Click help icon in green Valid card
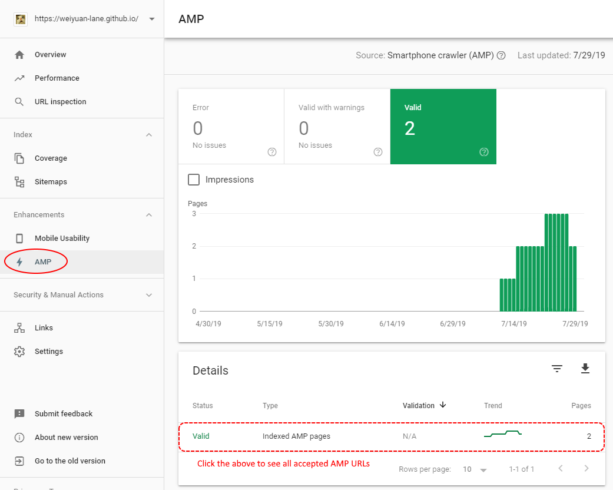 click(484, 152)
